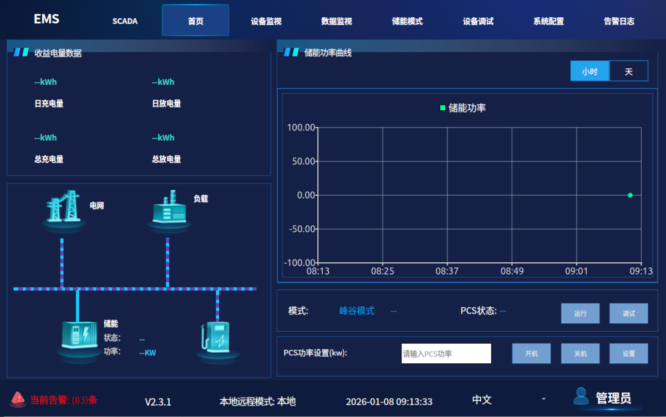Go to the 首页 tab

click(195, 21)
